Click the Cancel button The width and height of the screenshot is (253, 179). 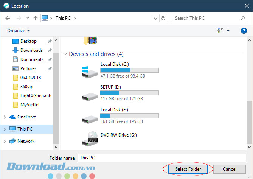pyautogui.click(x=229, y=169)
